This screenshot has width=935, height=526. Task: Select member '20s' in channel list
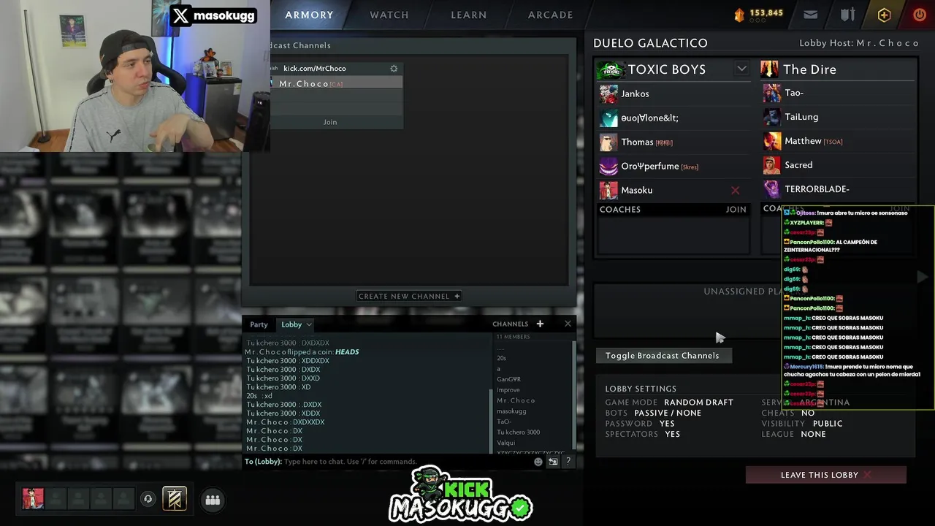pos(501,358)
